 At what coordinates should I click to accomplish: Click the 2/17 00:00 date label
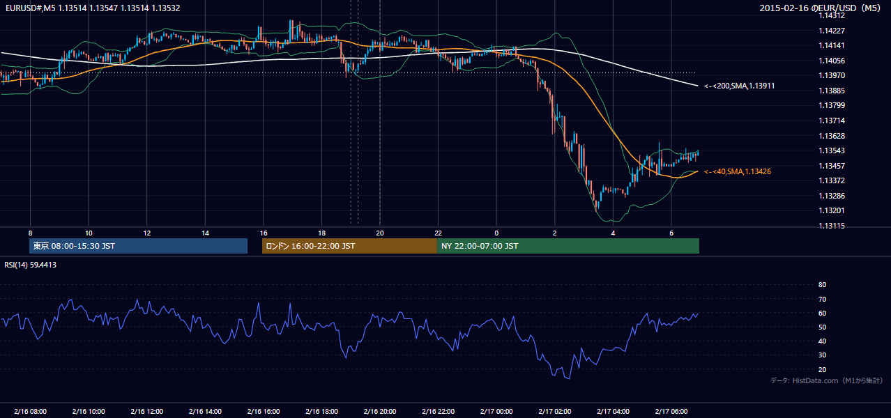tap(496, 412)
